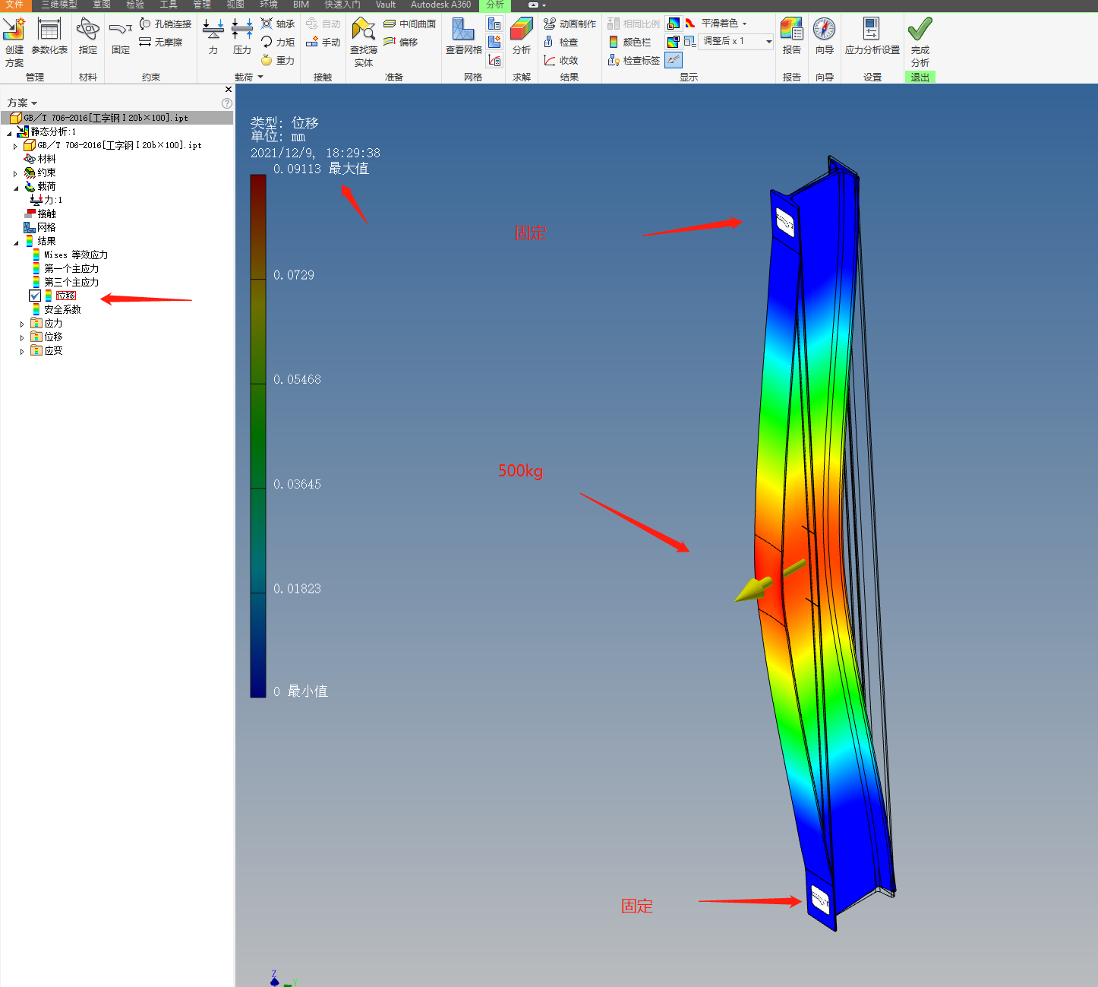Open the 参数化表 parametric table
Image resolution: width=1098 pixels, height=987 pixels.
[x=49, y=36]
